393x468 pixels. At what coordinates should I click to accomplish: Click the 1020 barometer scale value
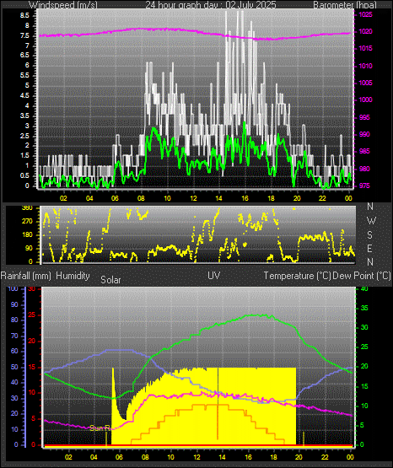[365, 32]
